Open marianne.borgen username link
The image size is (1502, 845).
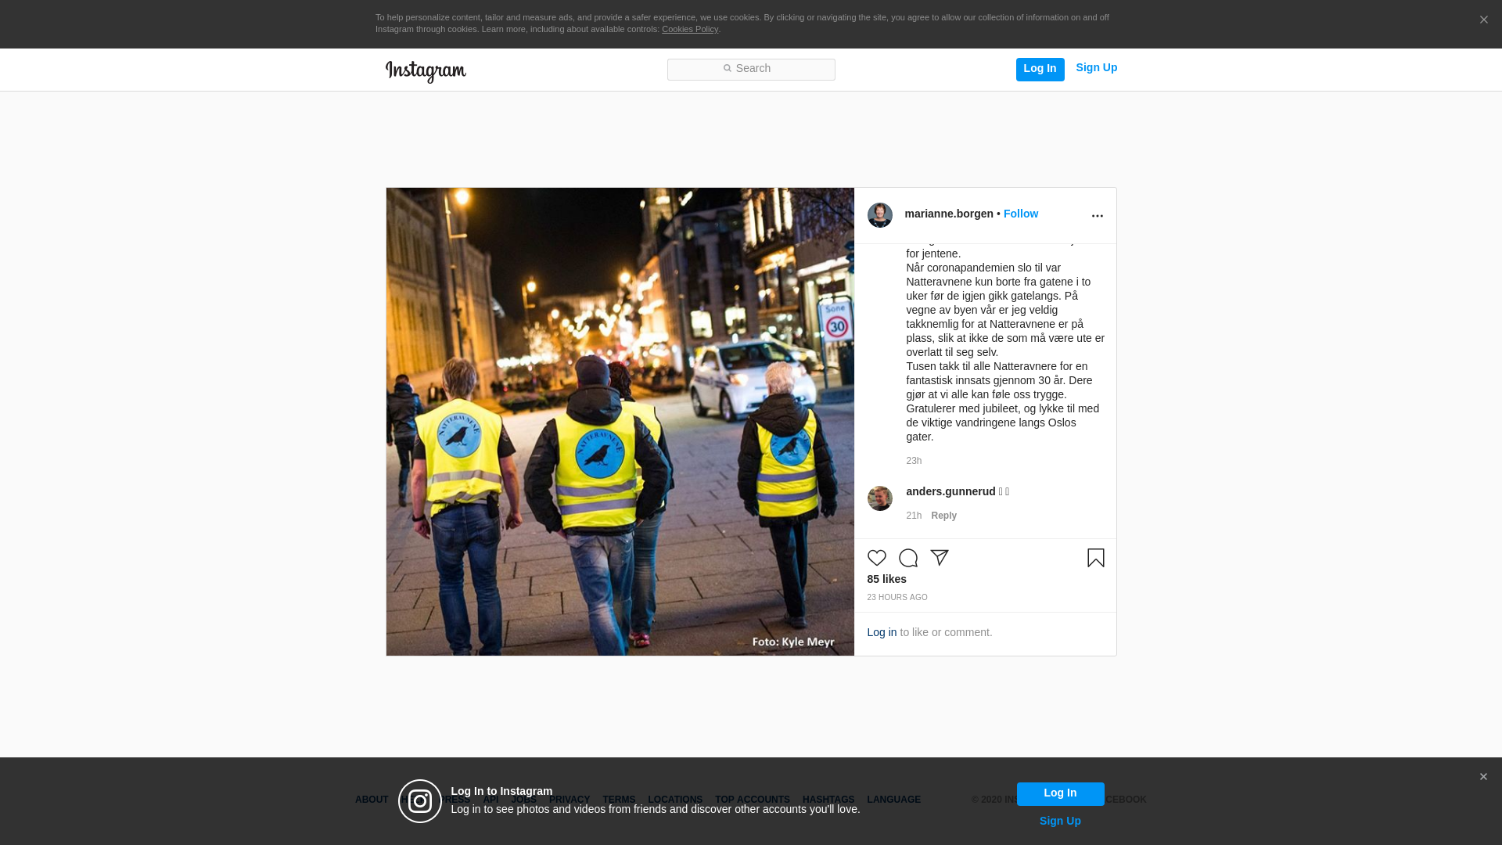pyautogui.click(x=949, y=214)
